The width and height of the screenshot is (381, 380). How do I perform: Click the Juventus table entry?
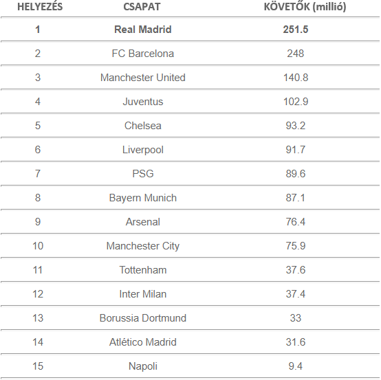coord(143,102)
